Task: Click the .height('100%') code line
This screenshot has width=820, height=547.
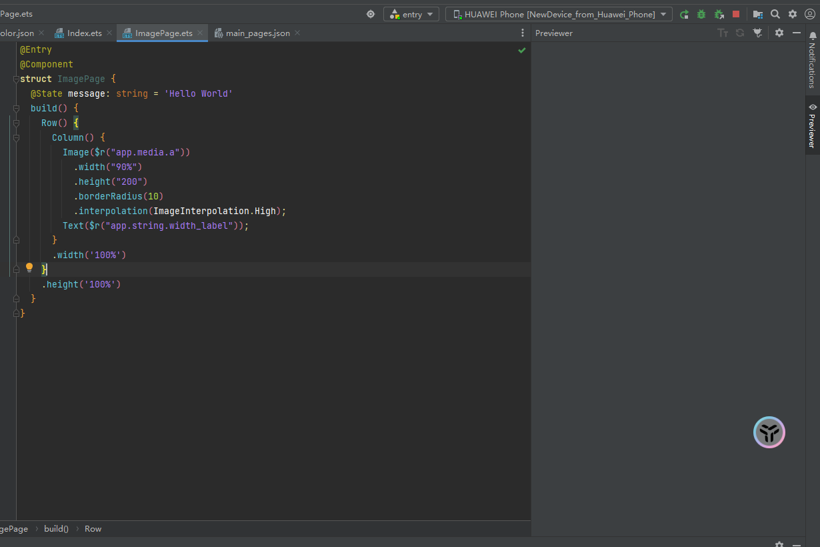Action: tap(81, 285)
